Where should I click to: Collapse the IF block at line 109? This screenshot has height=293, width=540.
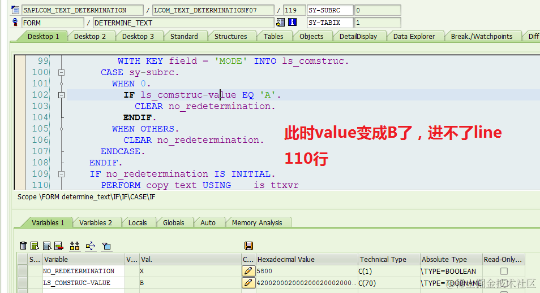click(x=61, y=174)
